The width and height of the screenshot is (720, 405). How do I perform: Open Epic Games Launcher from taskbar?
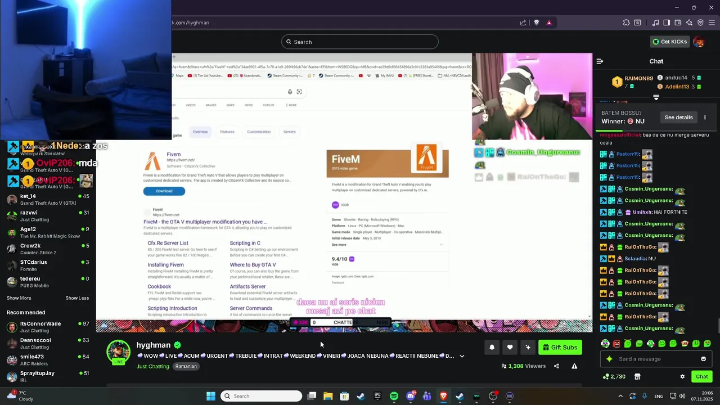pos(377,396)
